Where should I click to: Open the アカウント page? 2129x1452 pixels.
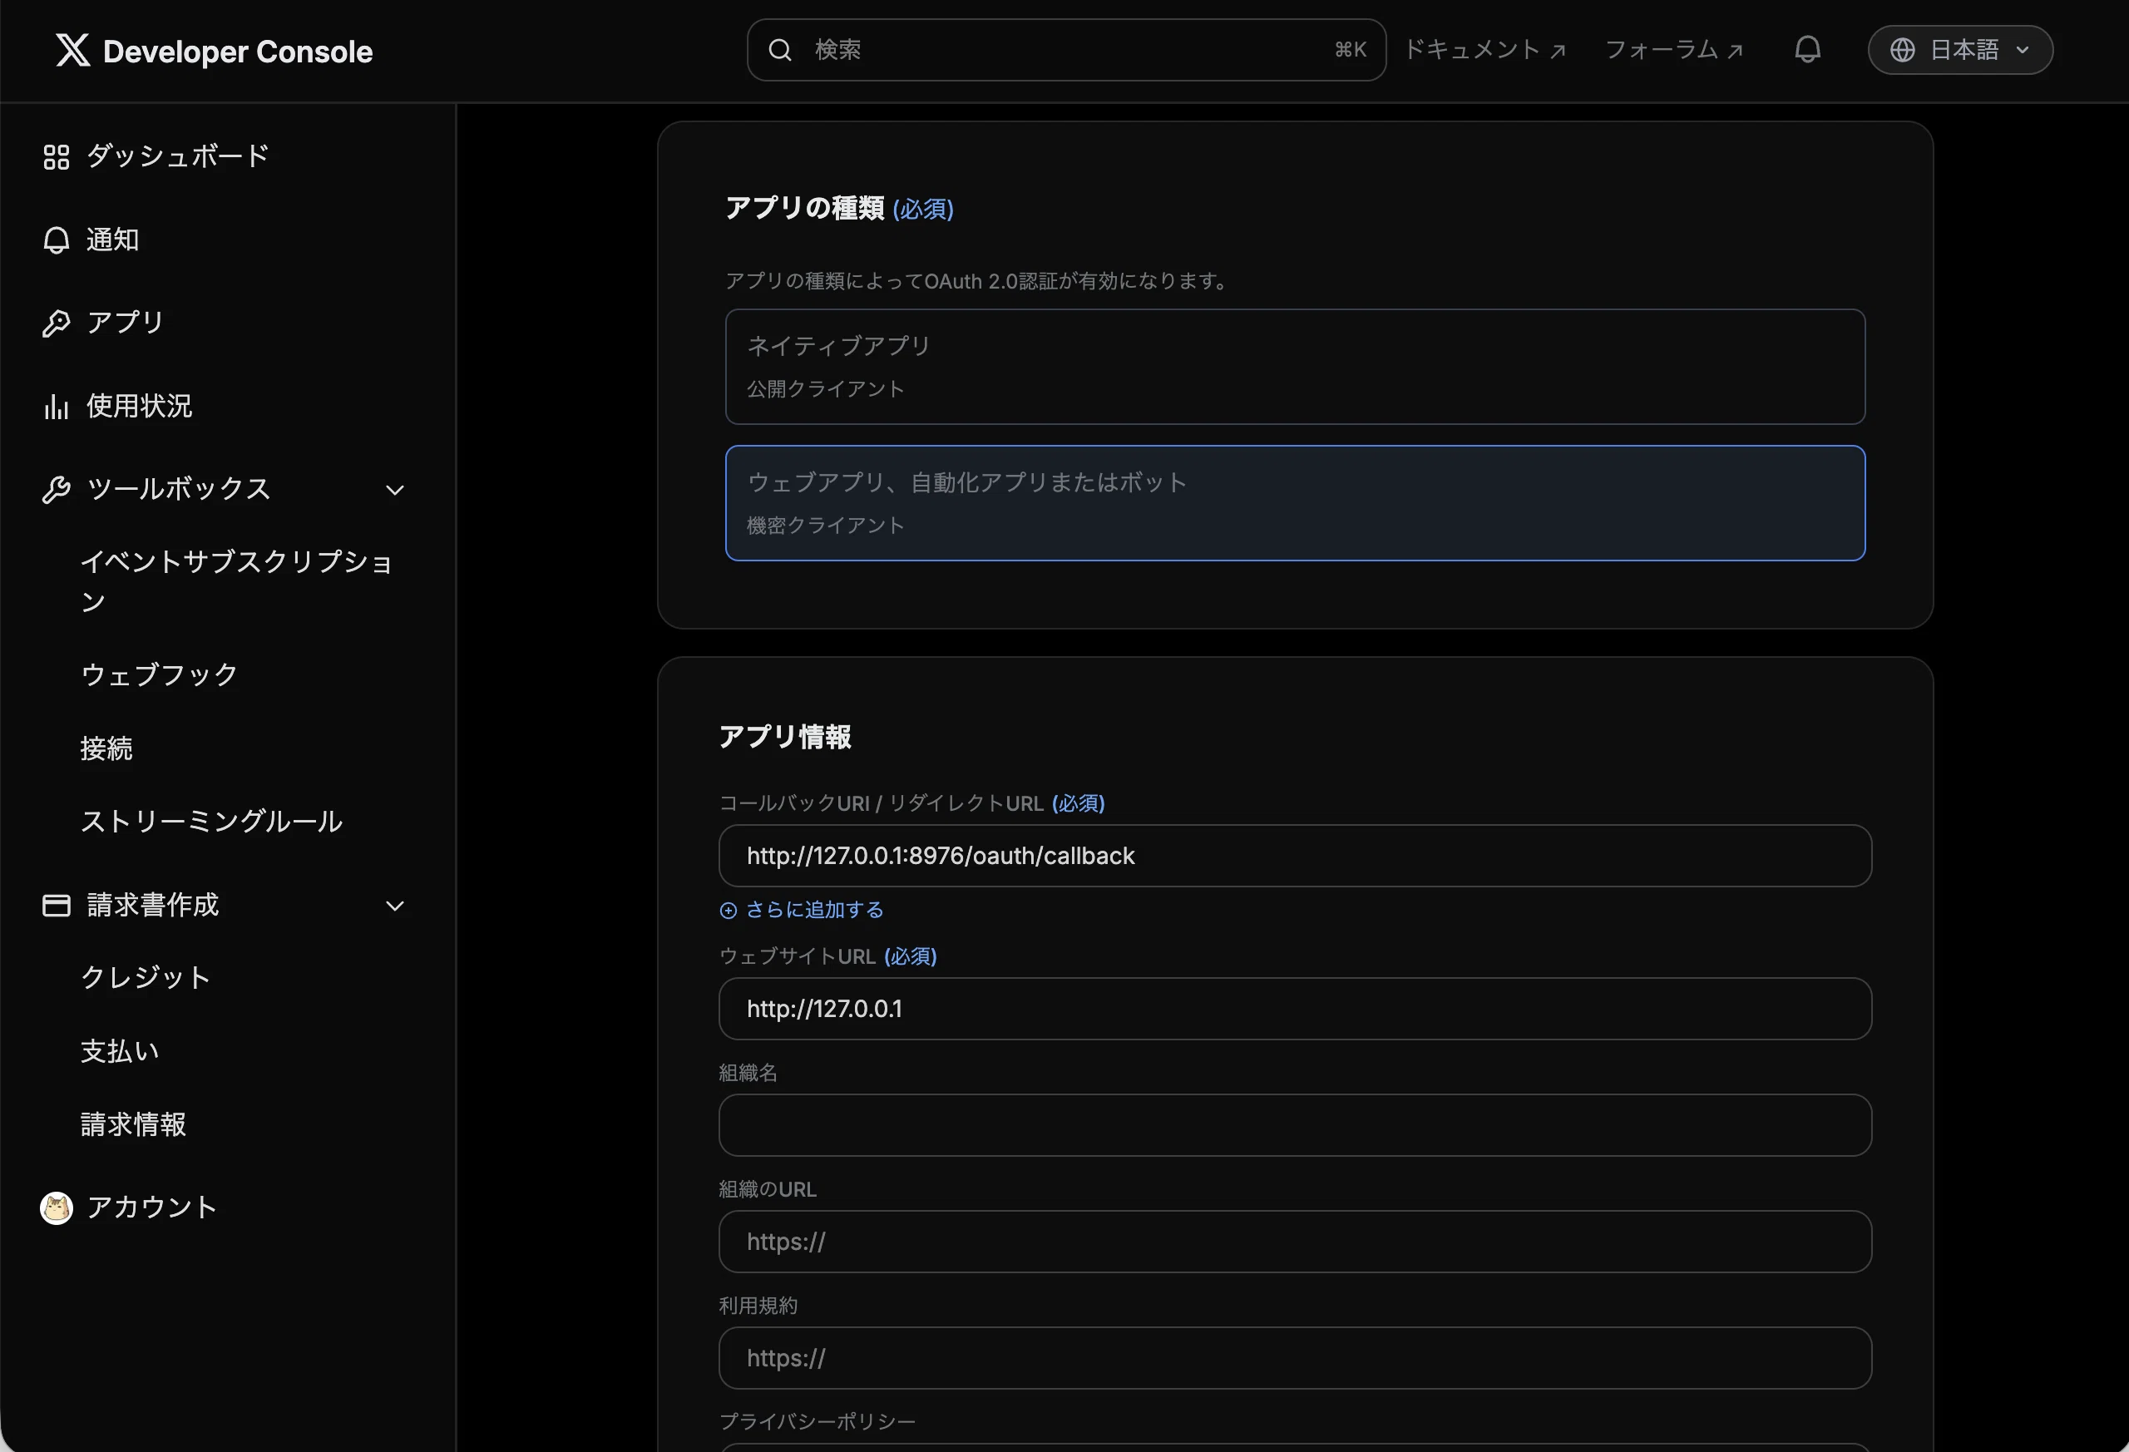click(x=152, y=1208)
